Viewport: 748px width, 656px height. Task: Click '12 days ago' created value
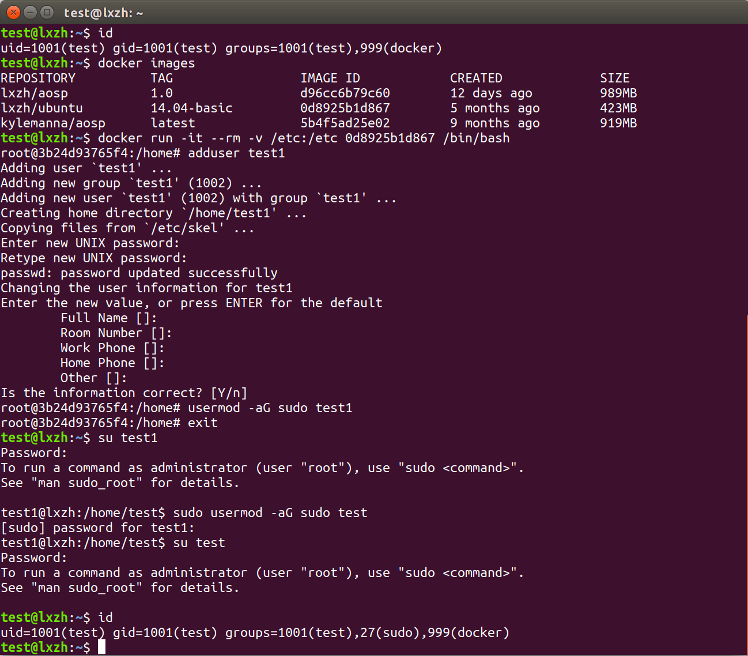492,93
